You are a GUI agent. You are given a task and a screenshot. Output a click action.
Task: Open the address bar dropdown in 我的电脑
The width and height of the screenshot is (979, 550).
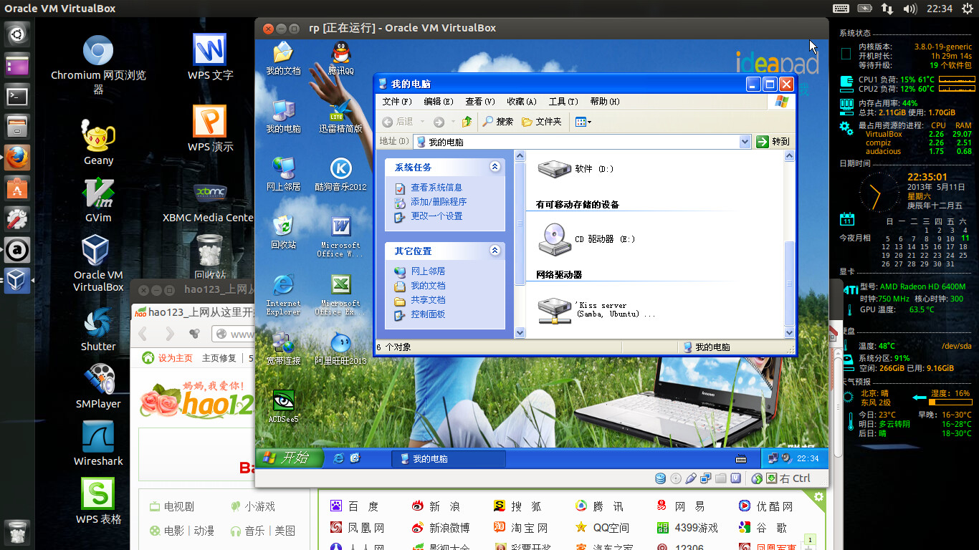(x=745, y=142)
